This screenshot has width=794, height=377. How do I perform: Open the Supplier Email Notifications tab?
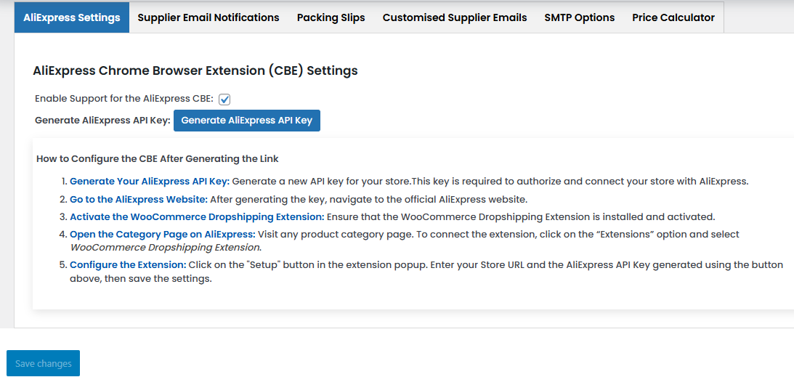[x=208, y=17]
